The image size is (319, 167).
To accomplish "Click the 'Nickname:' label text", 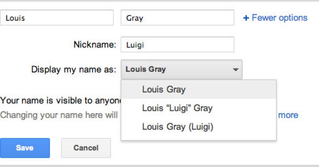I will click(x=95, y=45).
